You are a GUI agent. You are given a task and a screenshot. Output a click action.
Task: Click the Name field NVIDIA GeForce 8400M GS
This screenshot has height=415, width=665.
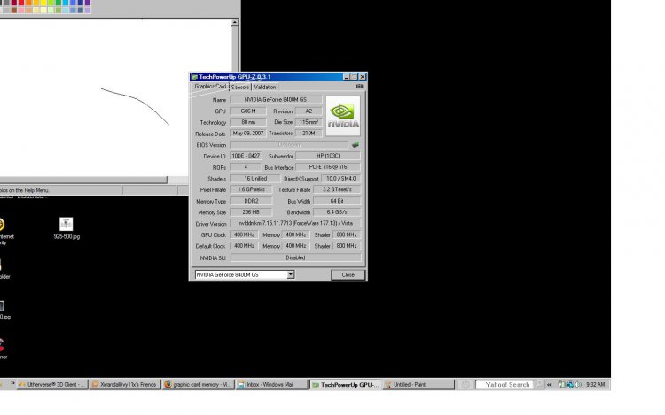coord(275,100)
